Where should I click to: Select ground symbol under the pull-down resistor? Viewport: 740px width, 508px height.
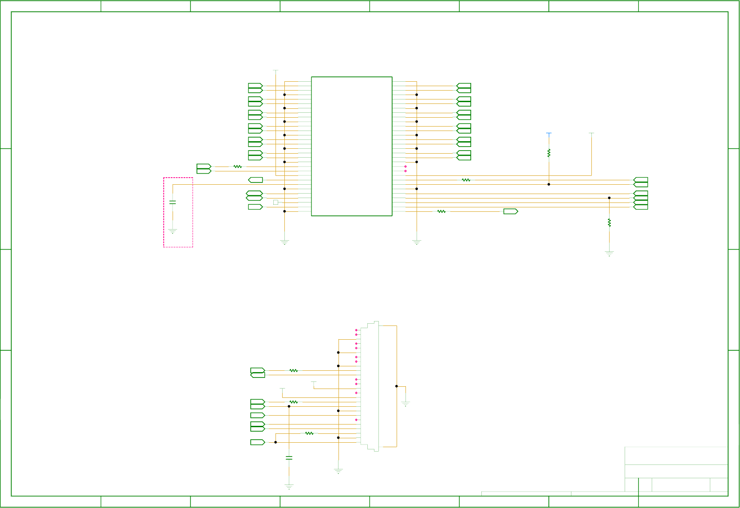pos(609,254)
